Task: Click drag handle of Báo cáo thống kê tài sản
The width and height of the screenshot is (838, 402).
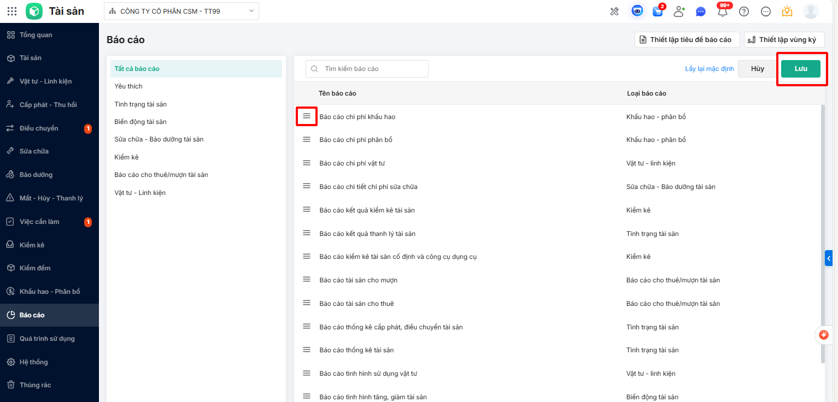Action: 307,350
